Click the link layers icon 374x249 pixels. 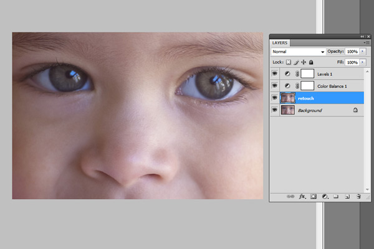[290, 197]
